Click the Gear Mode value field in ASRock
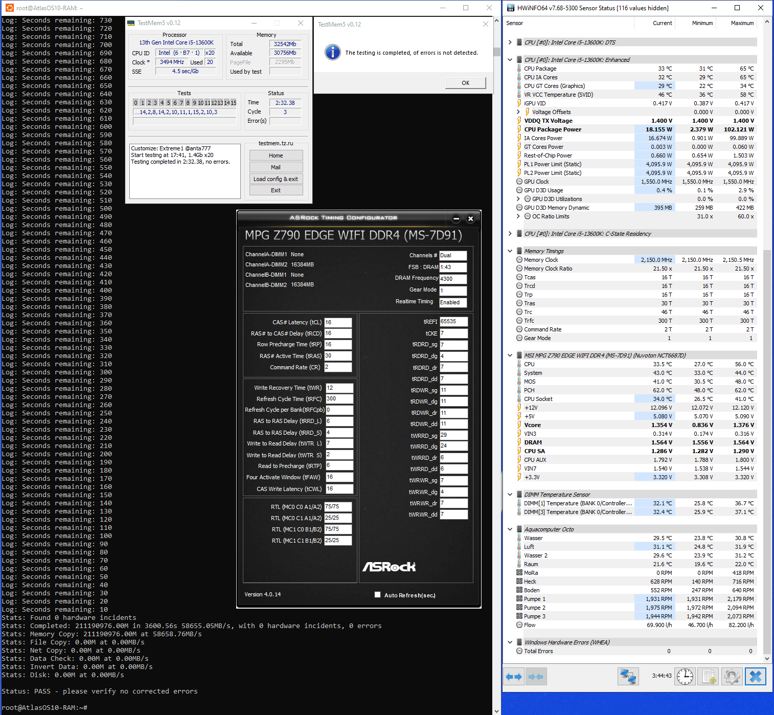Viewport: 774px width, 715px height. coord(453,291)
